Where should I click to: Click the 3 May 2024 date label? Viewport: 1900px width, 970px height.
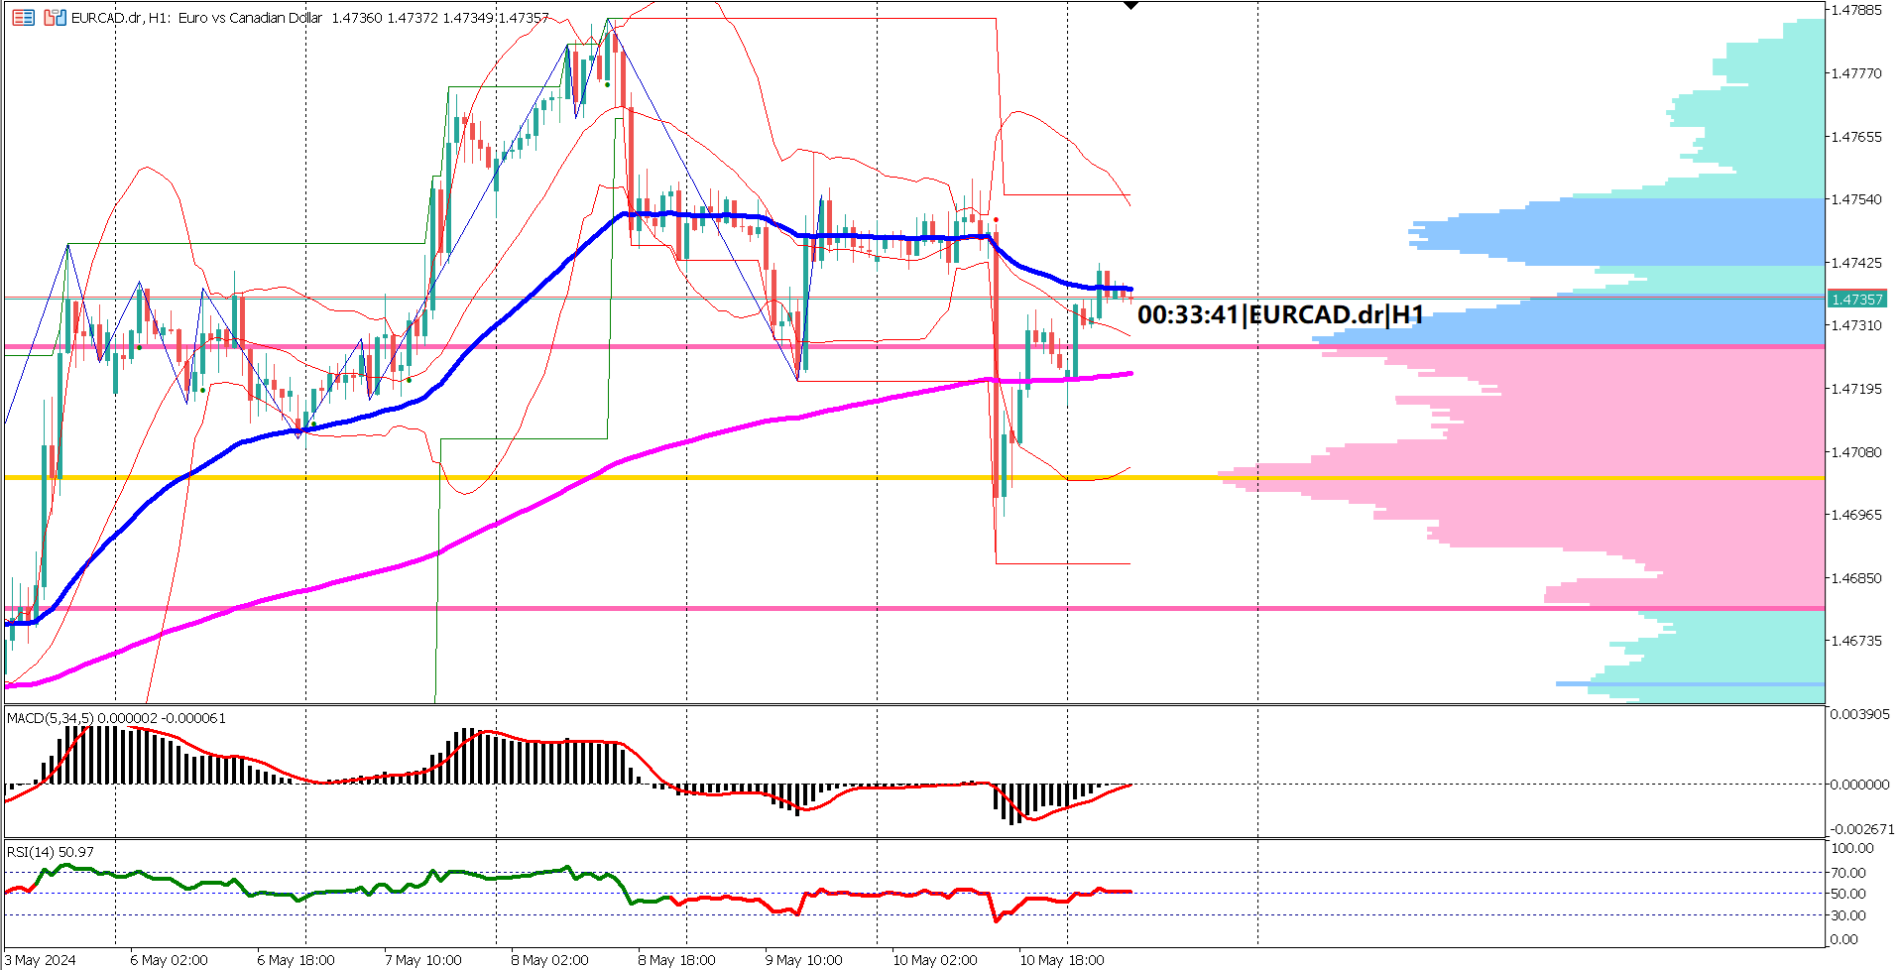[x=40, y=960]
